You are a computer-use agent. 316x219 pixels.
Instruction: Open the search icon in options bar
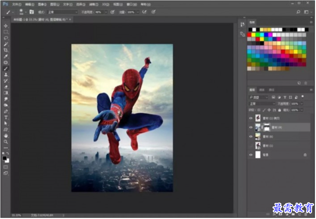299,12
